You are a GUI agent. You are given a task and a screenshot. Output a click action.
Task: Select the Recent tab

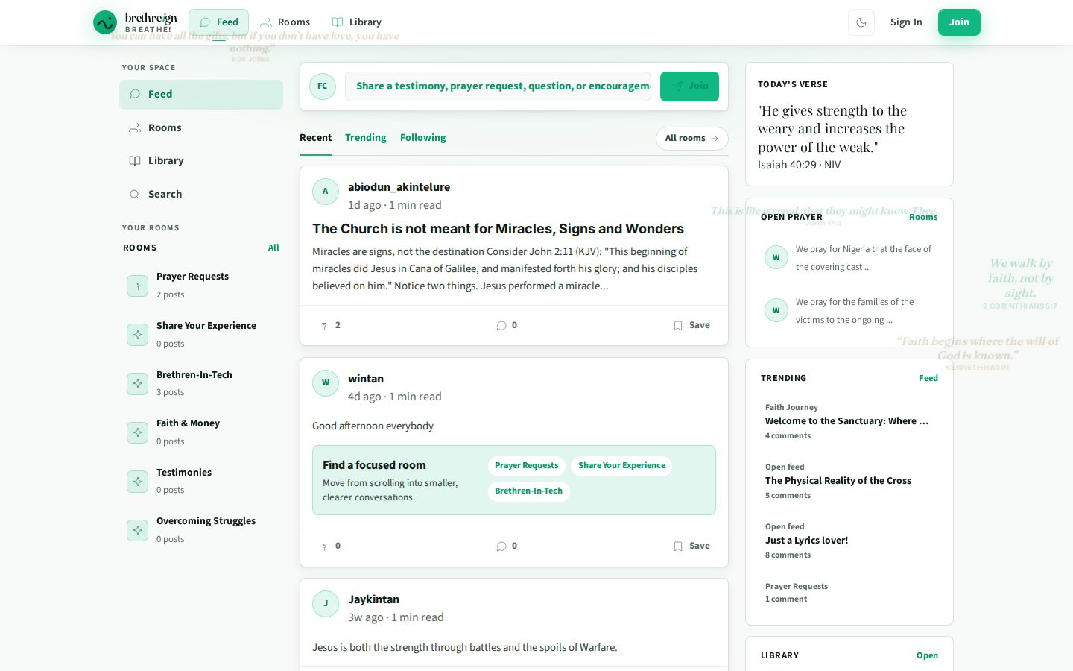316,138
